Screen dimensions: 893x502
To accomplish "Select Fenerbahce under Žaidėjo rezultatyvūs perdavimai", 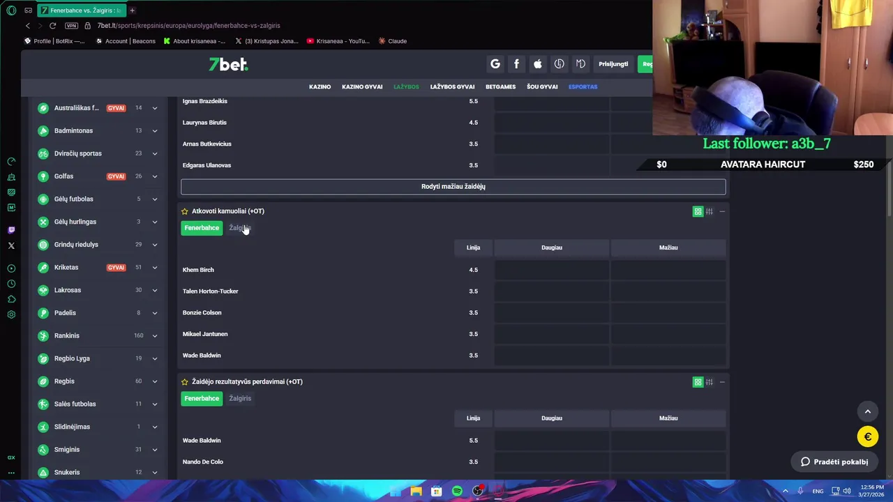I will click(x=202, y=399).
